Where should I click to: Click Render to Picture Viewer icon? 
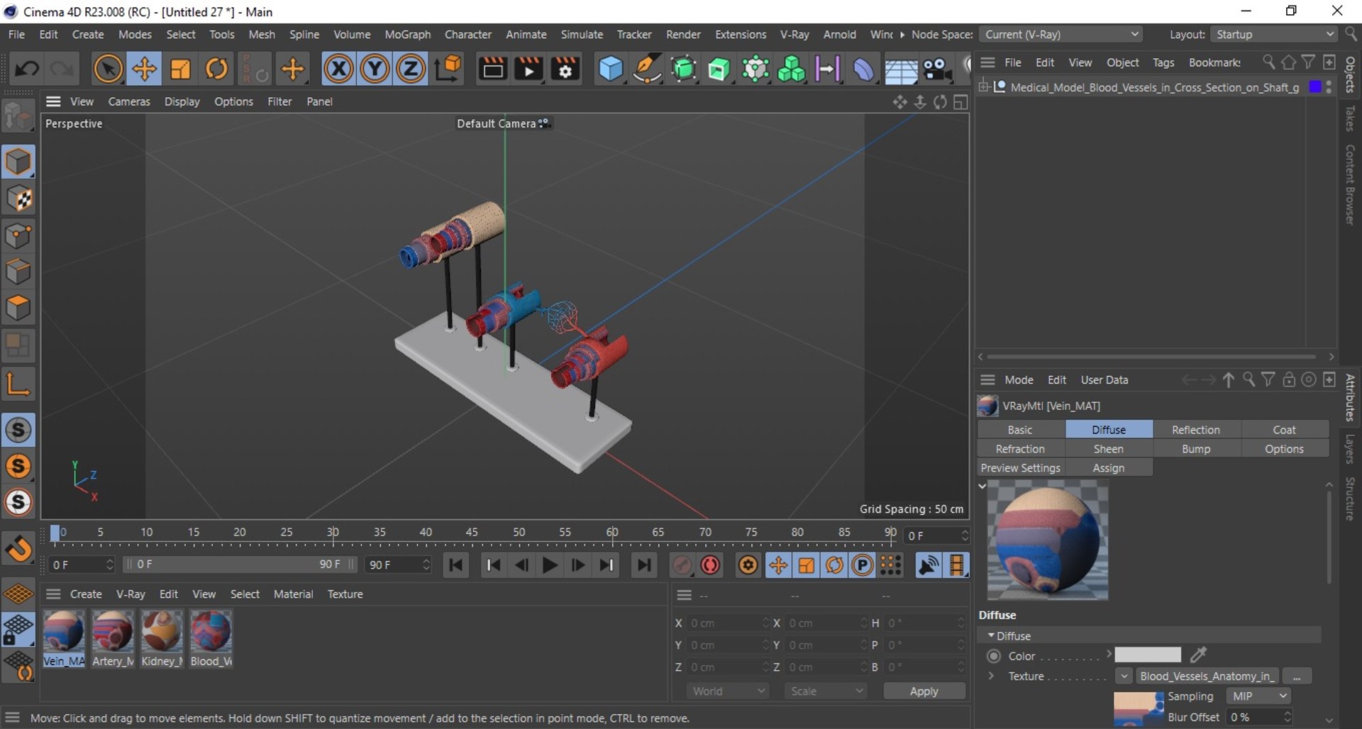tap(528, 69)
